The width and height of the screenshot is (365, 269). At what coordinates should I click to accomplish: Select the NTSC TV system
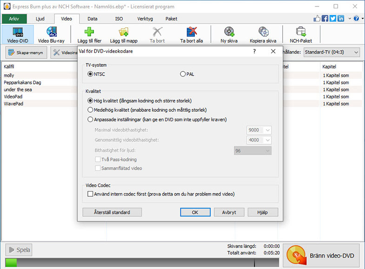pyautogui.click(x=90, y=74)
